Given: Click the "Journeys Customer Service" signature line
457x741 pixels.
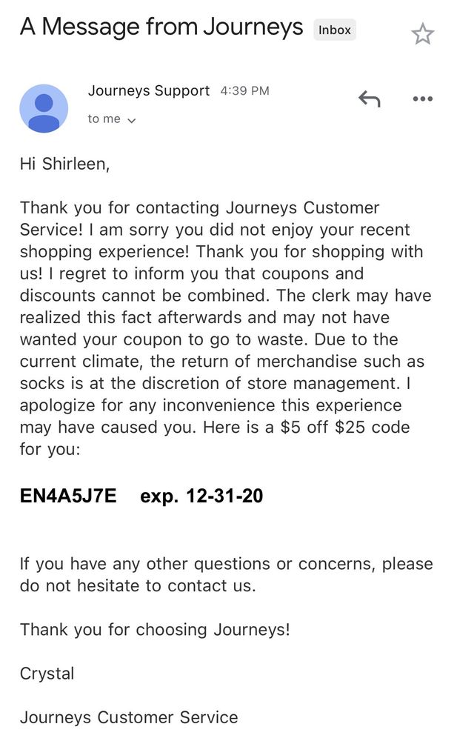Looking at the screenshot, I should [x=129, y=717].
